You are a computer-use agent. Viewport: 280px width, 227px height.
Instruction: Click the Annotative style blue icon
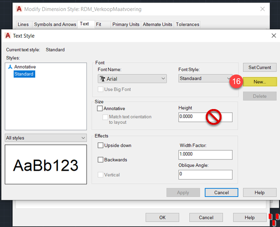(10, 67)
